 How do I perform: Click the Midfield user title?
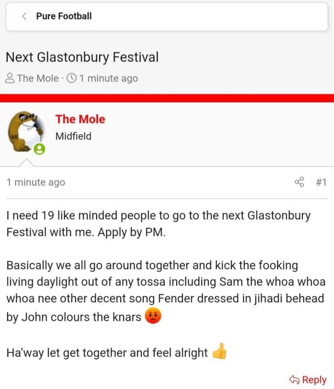tap(73, 136)
